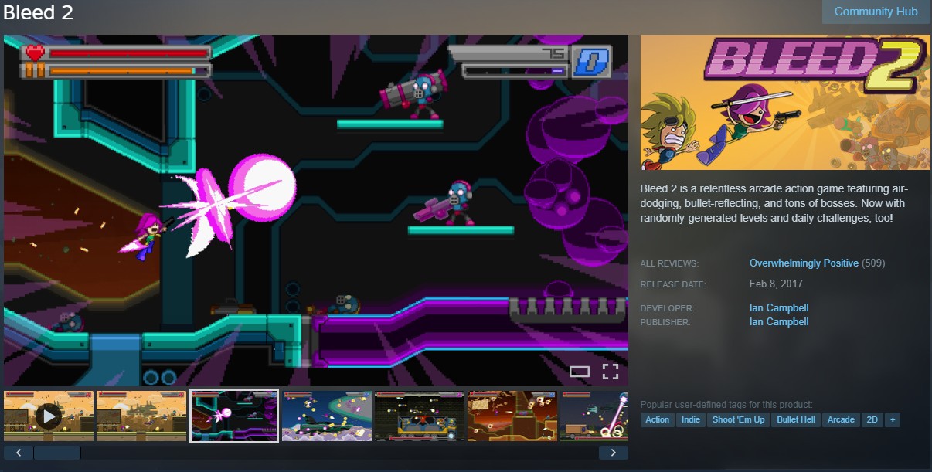Viewport: 932px width, 472px height.
Task: Open the Community Hub page
Action: pyautogui.click(x=876, y=12)
